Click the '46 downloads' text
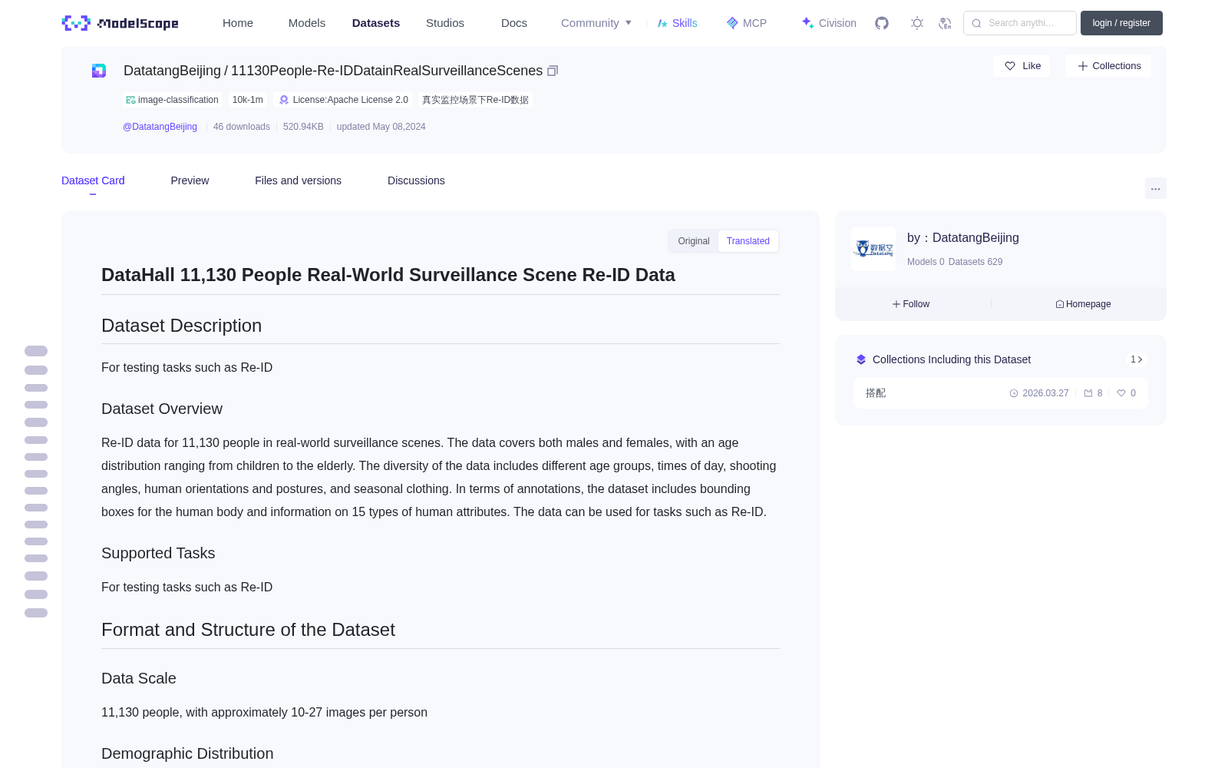This screenshot has height=768, width=1228. pyautogui.click(x=242, y=127)
